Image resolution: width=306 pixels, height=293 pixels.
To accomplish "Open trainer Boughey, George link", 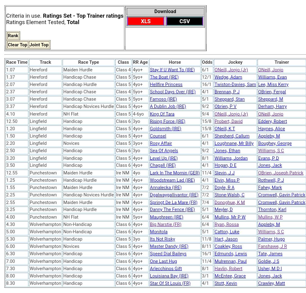I will (x=275, y=143).
